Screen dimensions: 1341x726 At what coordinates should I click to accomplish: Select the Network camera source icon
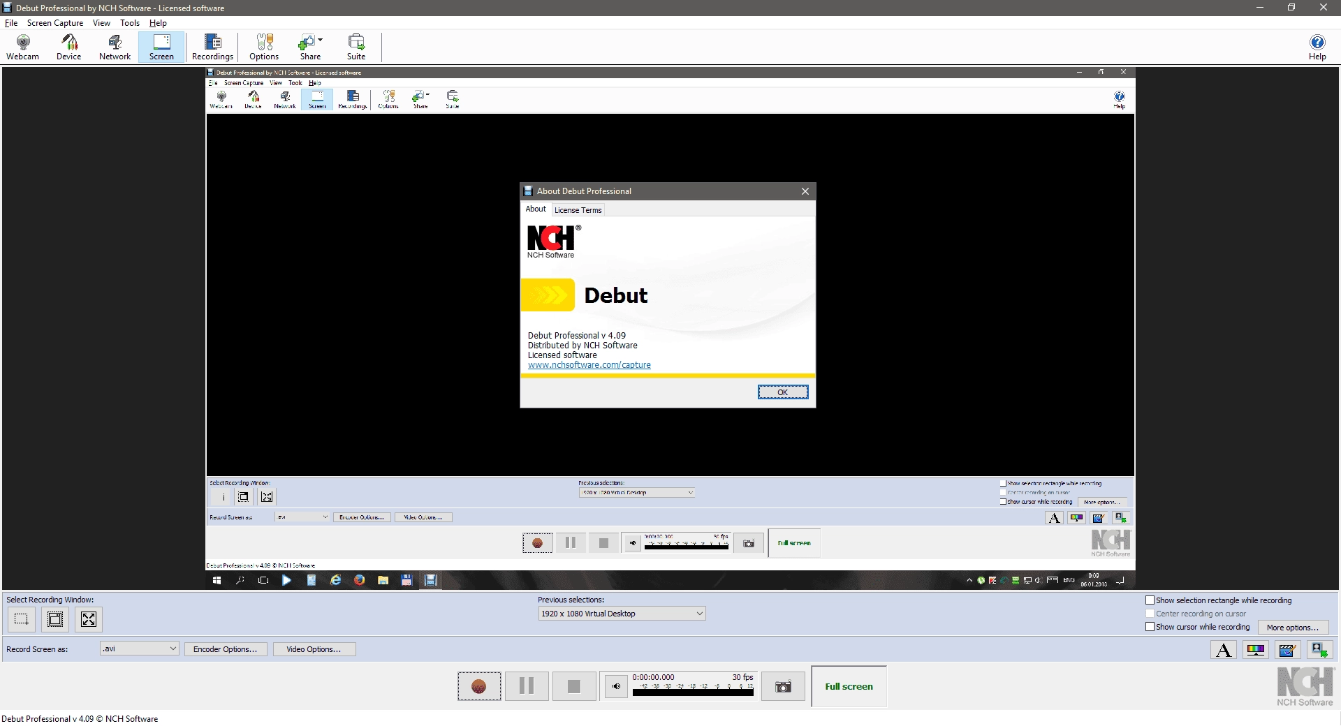pos(115,47)
